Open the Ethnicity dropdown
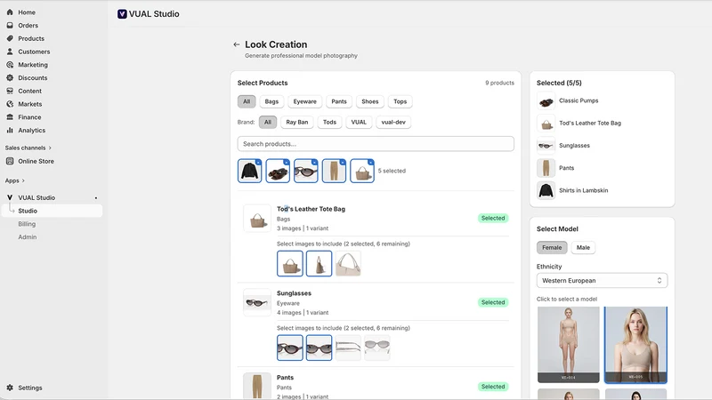Viewport: 712px width, 400px height. 602,281
